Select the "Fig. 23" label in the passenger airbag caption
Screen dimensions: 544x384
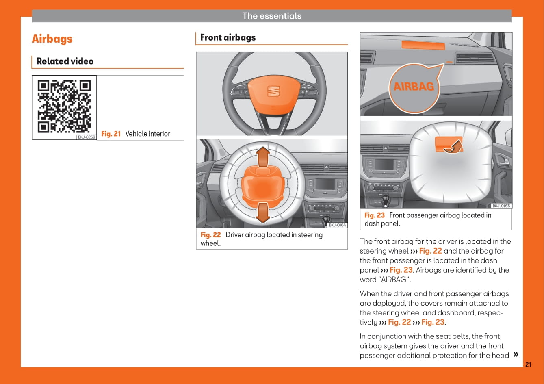[x=374, y=215]
